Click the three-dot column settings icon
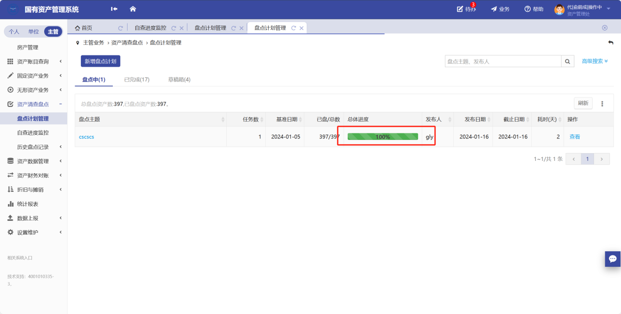621x314 pixels. click(x=602, y=104)
